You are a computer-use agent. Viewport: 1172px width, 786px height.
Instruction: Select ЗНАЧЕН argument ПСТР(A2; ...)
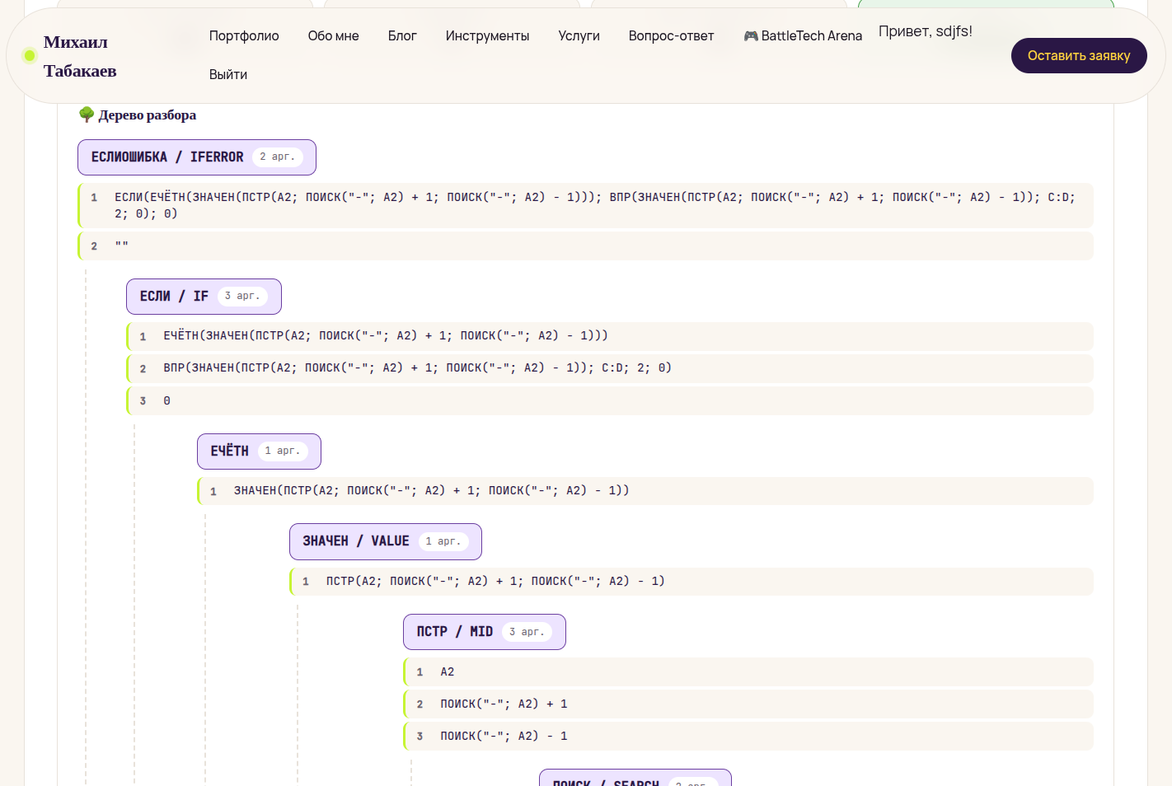click(x=691, y=582)
